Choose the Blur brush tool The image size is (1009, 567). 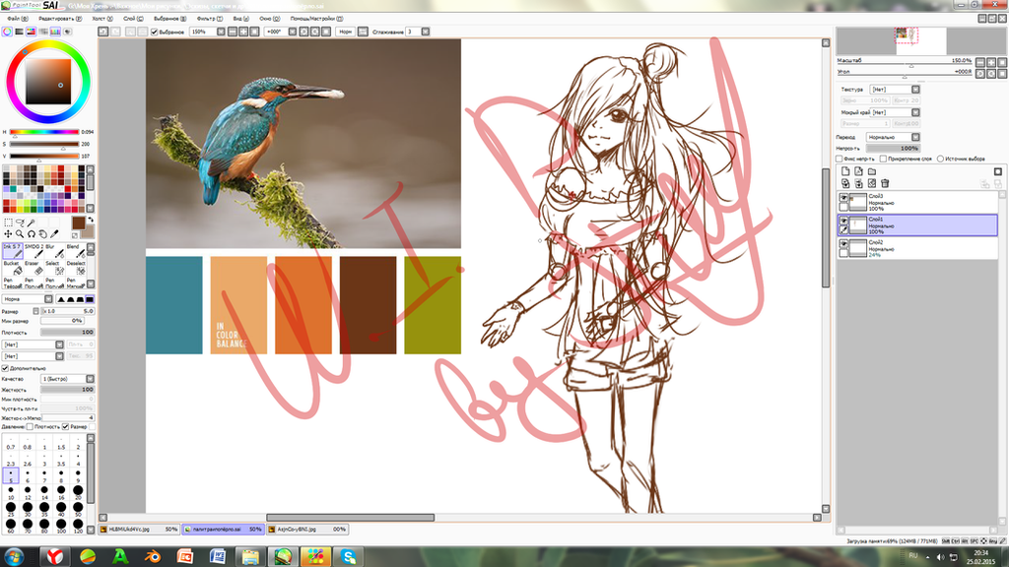point(55,251)
